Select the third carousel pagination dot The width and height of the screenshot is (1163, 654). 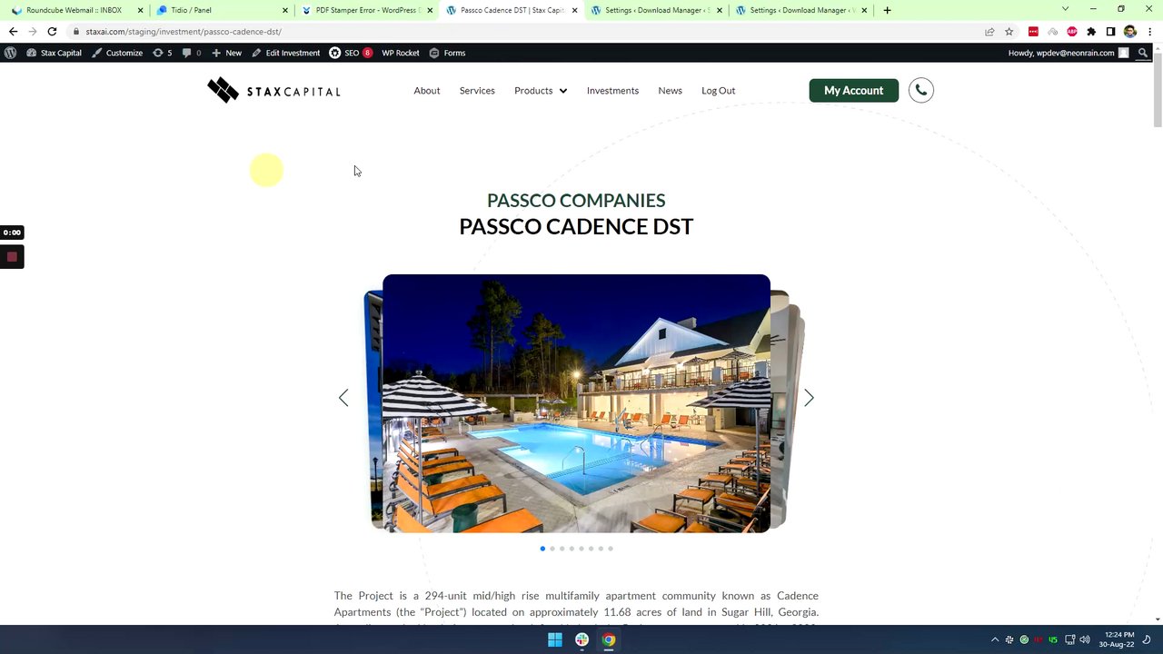pyautogui.click(x=562, y=549)
